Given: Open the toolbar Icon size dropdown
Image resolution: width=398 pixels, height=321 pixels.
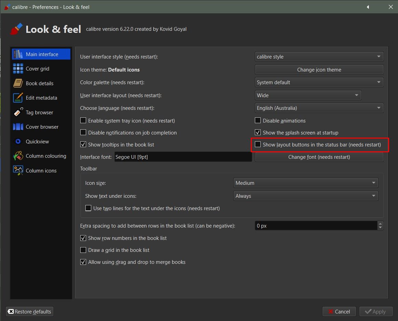Looking at the screenshot, I should coord(306,183).
